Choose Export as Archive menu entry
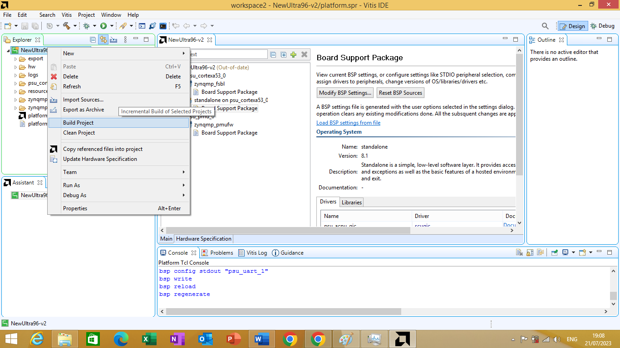This screenshot has width=620, height=348. point(118,110)
